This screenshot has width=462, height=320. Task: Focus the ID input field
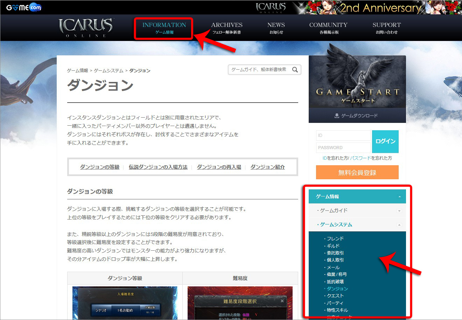343,135
